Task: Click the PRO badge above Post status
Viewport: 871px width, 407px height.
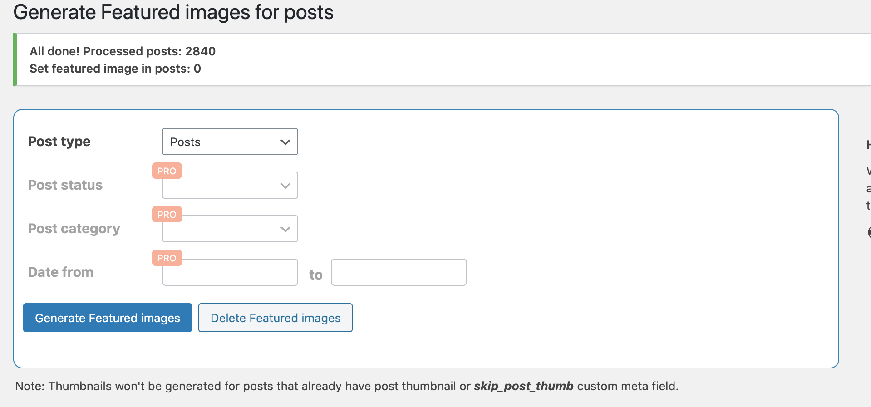Action: click(x=167, y=171)
